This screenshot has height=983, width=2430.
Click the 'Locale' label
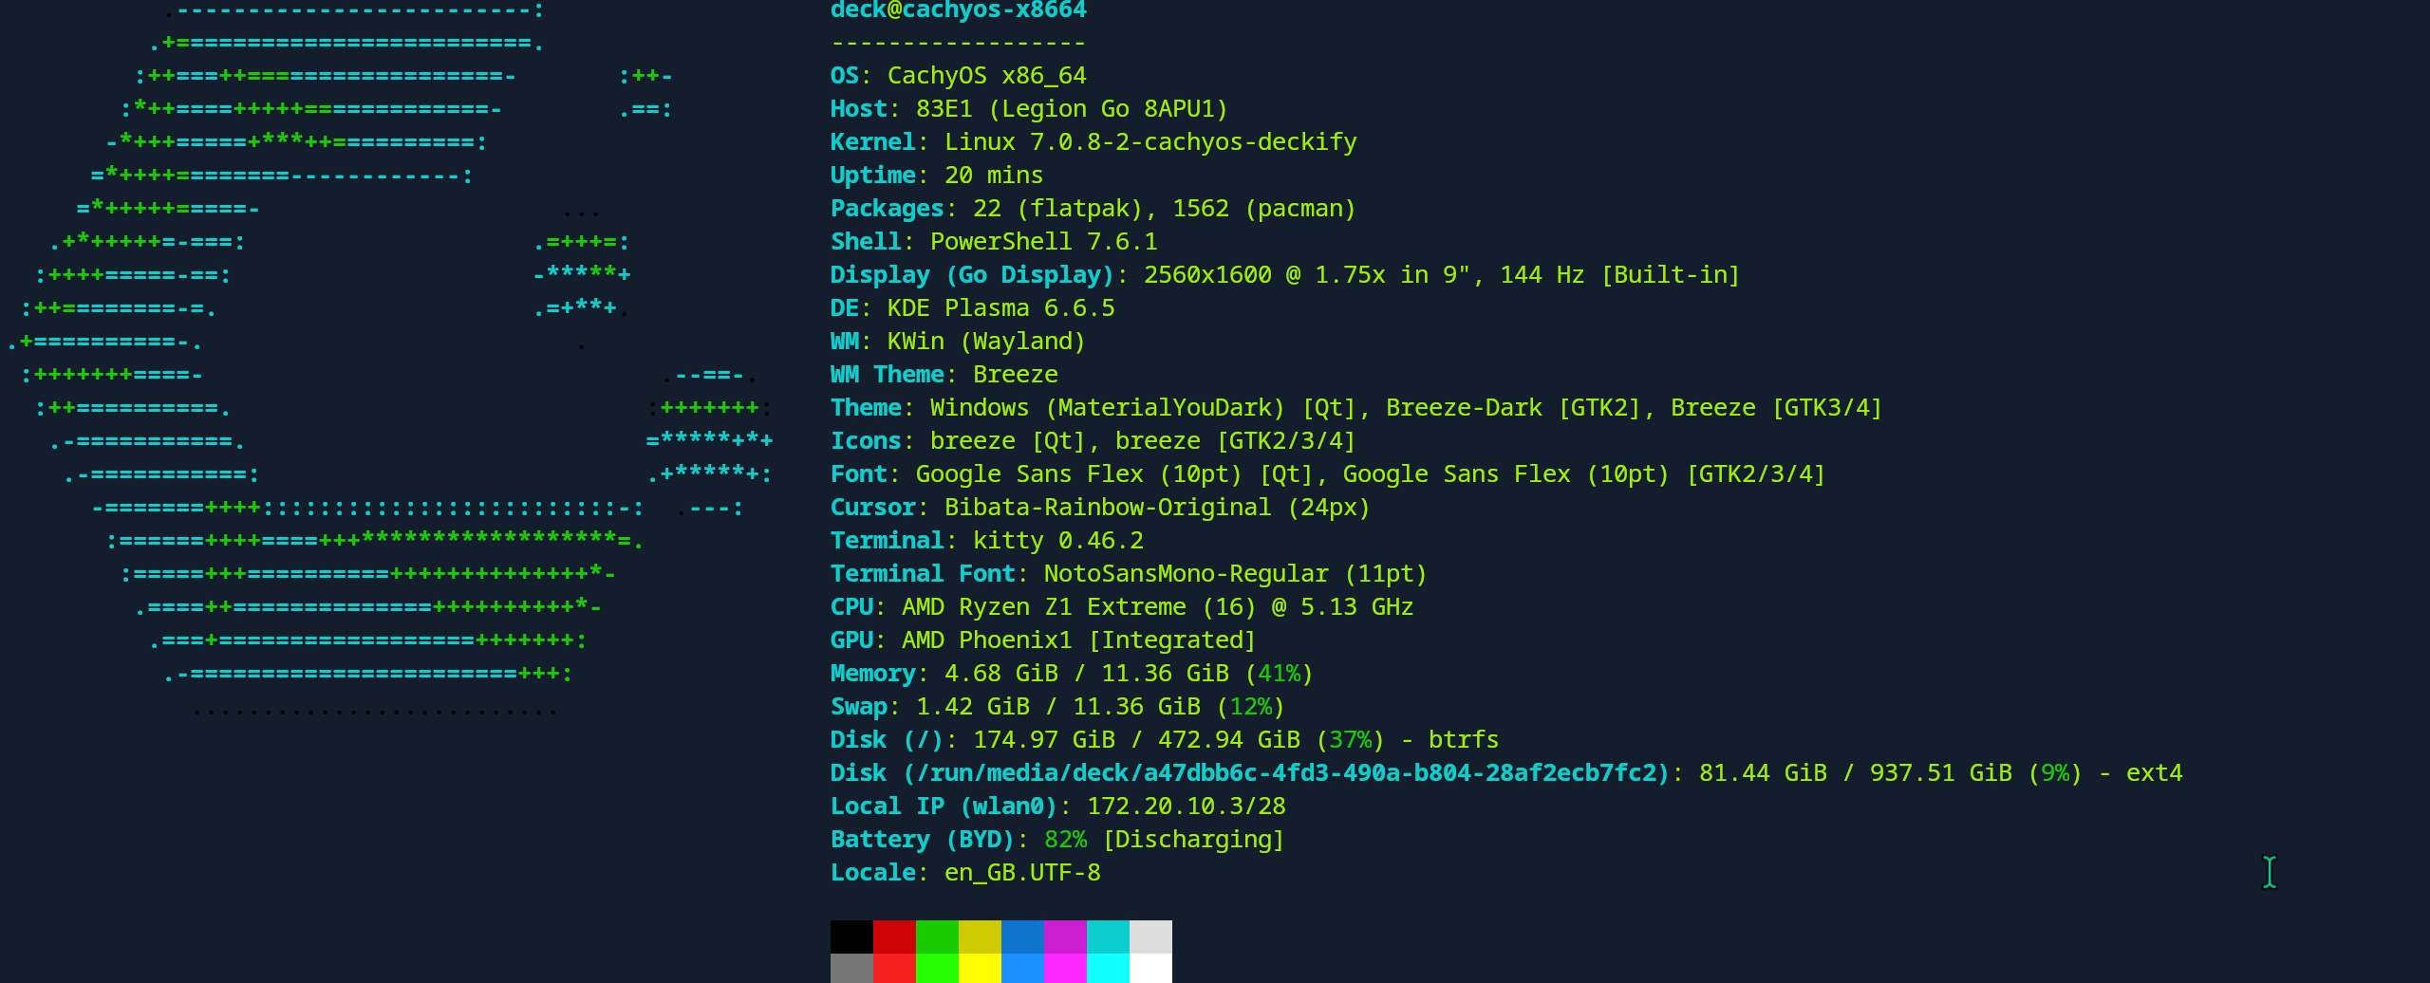point(872,873)
